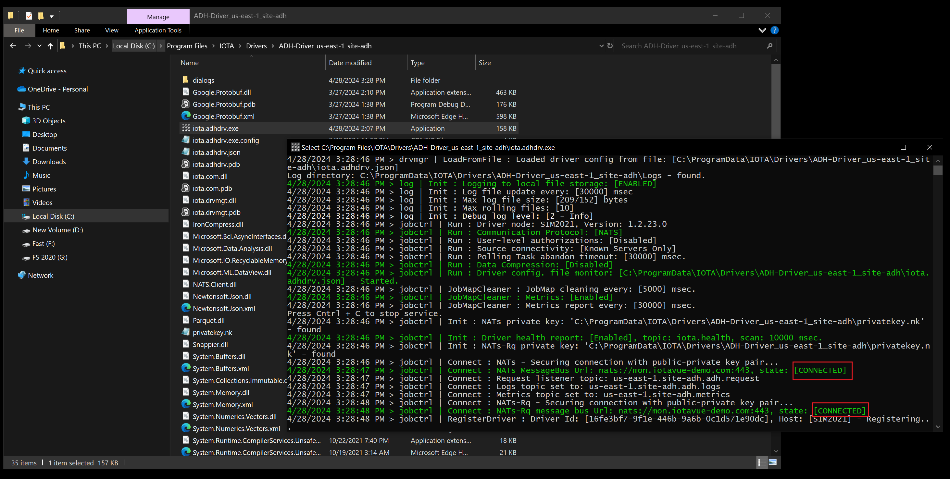Select Quick access in navigation pane
This screenshot has height=479, width=950.
click(47, 71)
